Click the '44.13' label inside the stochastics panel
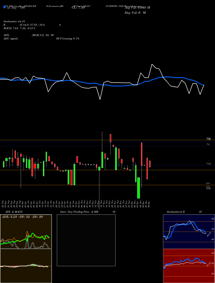215x283 pixels. [208, 234]
